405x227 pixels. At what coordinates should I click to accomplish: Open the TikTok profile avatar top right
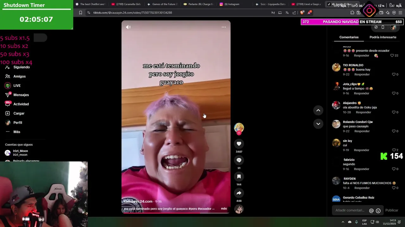pyautogui.click(x=393, y=27)
